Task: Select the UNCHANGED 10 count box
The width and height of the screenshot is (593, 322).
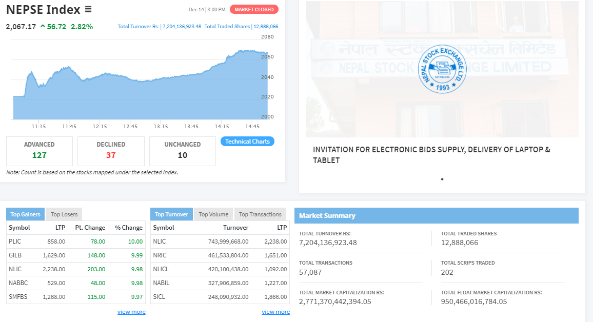Action: coord(183,151)
